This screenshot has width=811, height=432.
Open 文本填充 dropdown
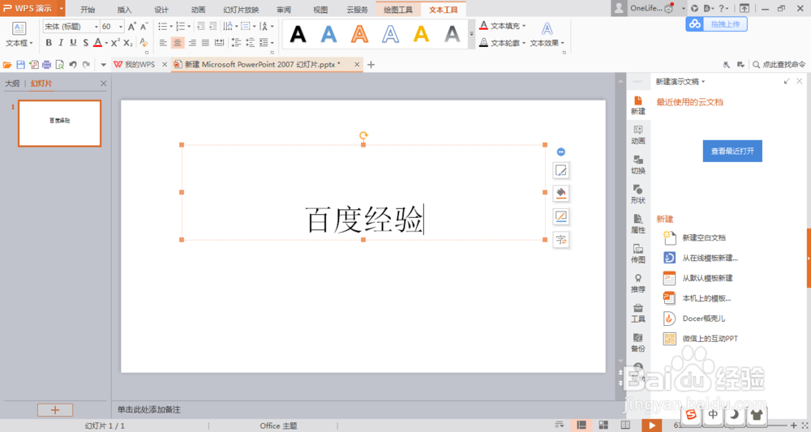click(x=502, y=26)
